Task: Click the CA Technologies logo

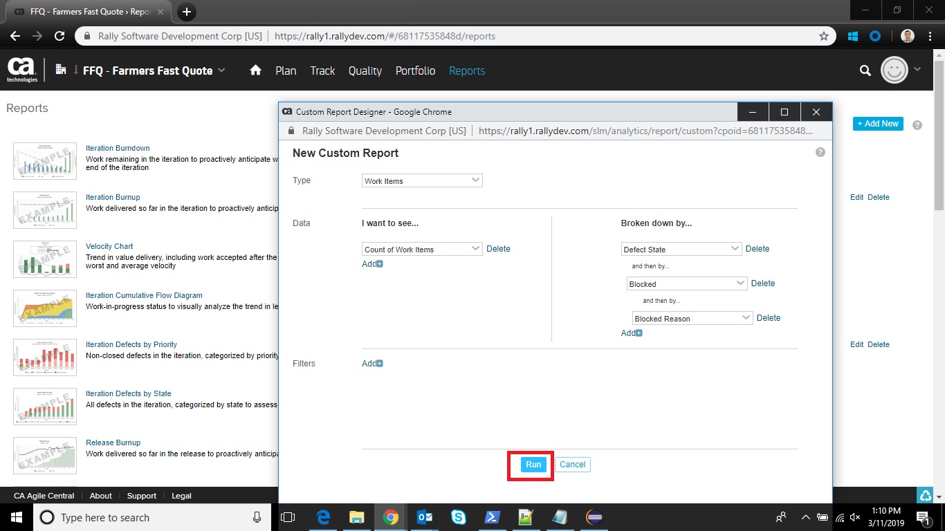Action: click(22, 70)
